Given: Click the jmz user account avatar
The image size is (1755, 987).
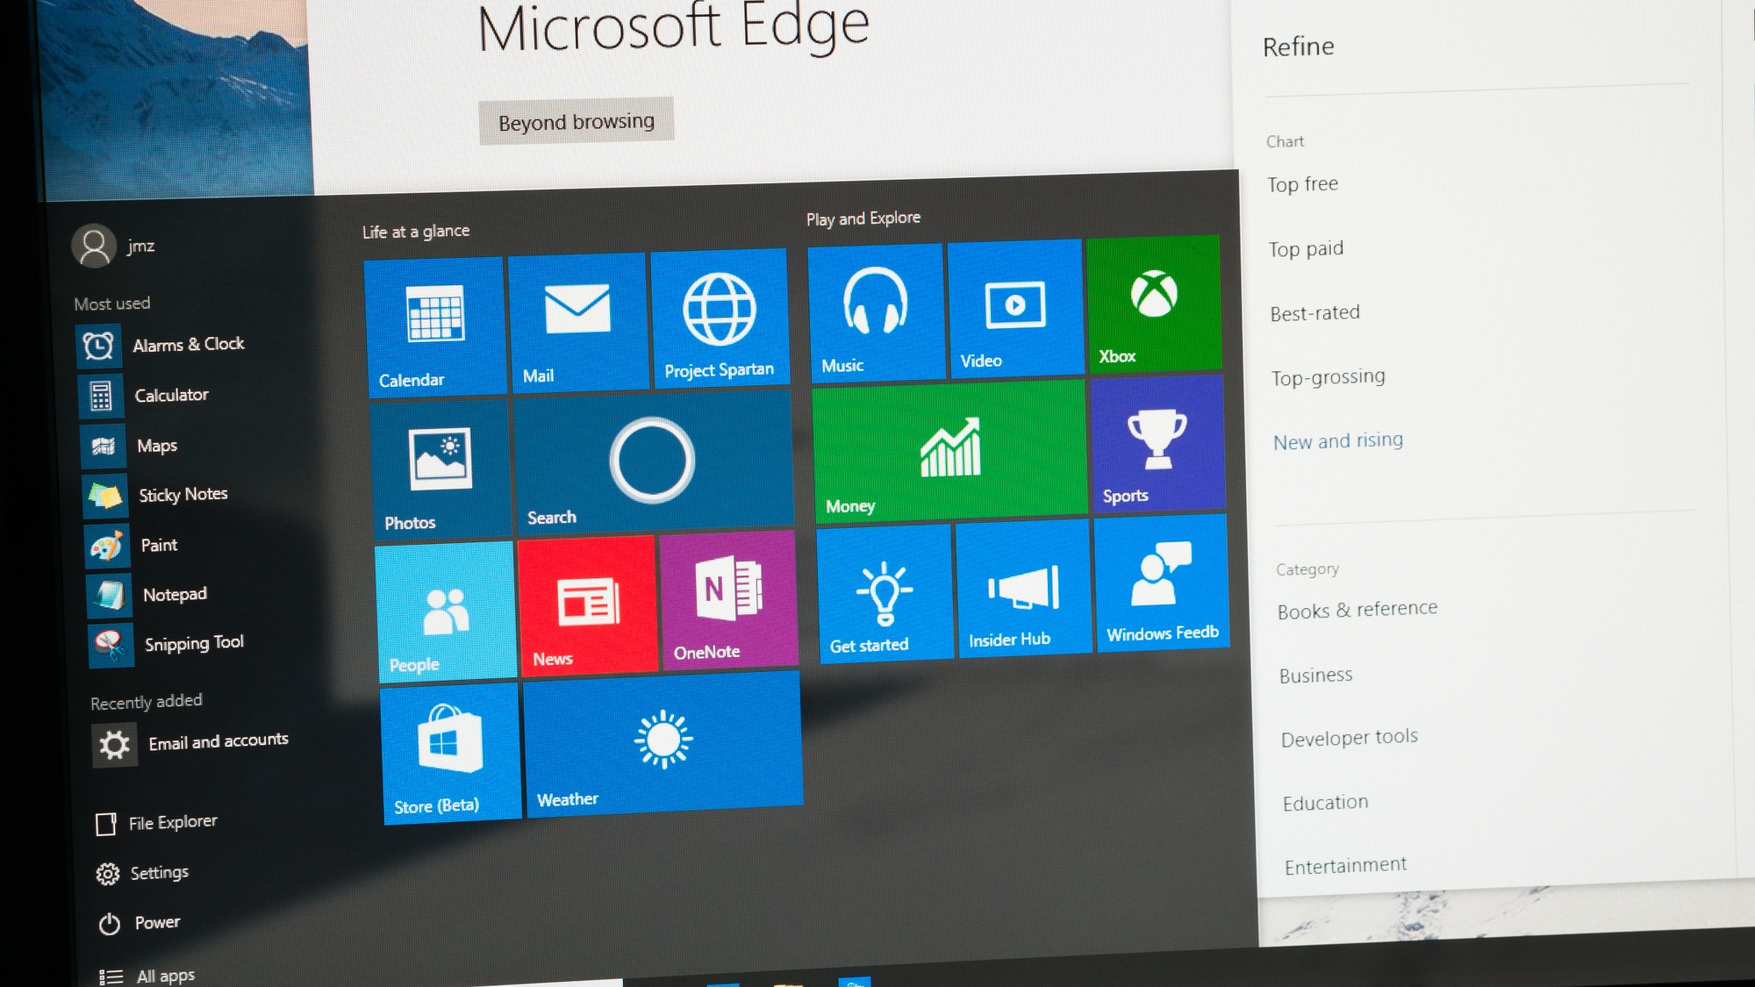Looking at the screenshot, I should (94, 246).
